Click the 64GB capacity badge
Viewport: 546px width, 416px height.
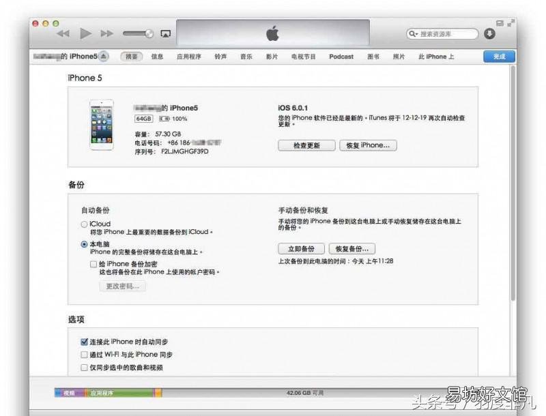pos(143,119)
